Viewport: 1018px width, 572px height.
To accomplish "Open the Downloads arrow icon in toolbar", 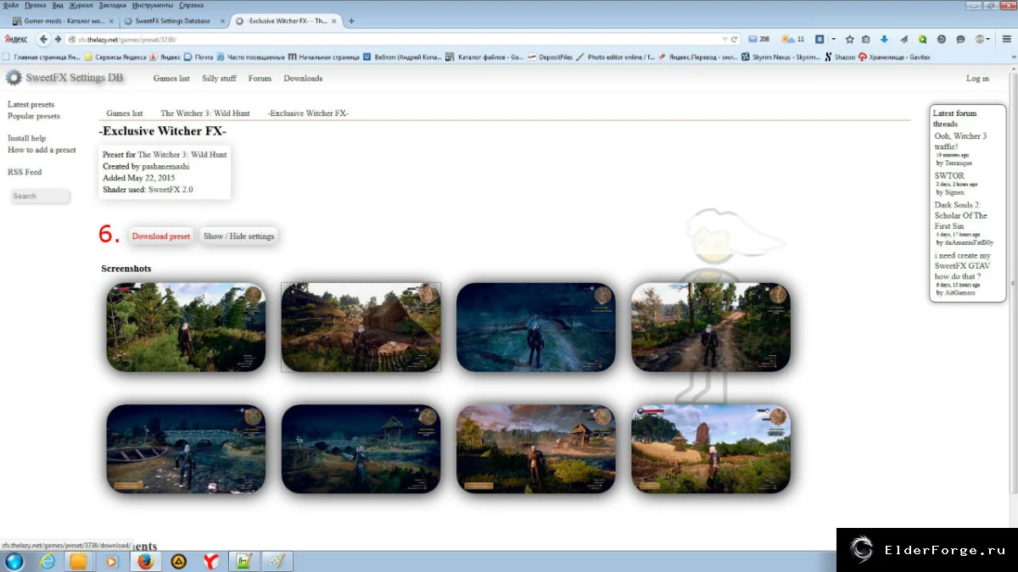I will point(884,39).
